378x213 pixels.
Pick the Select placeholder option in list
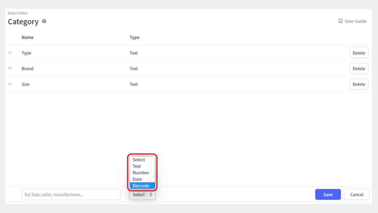[x=139, y=160]
